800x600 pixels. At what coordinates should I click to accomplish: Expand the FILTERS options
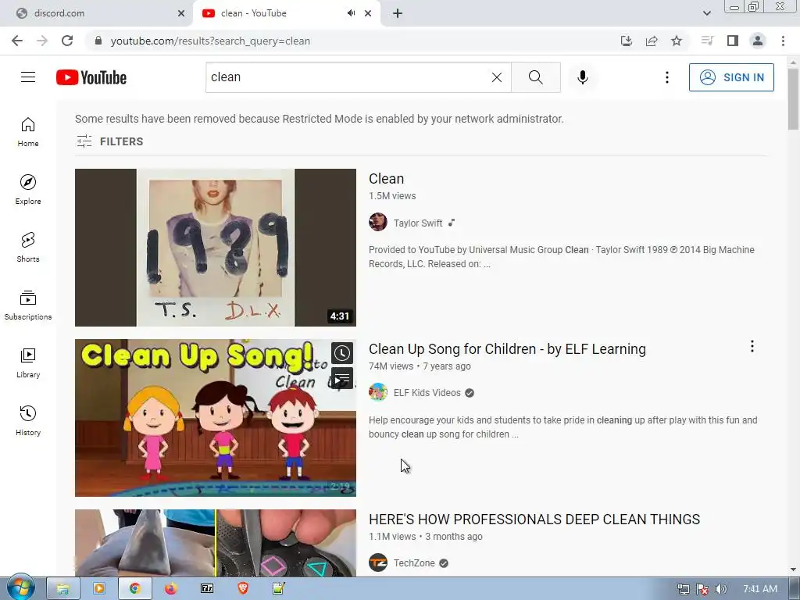109,141
